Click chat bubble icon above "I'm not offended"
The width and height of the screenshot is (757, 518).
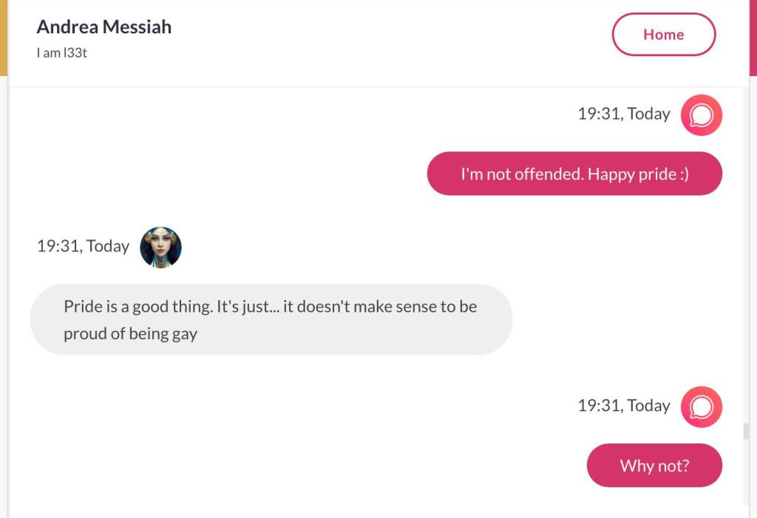pos(701,115)
